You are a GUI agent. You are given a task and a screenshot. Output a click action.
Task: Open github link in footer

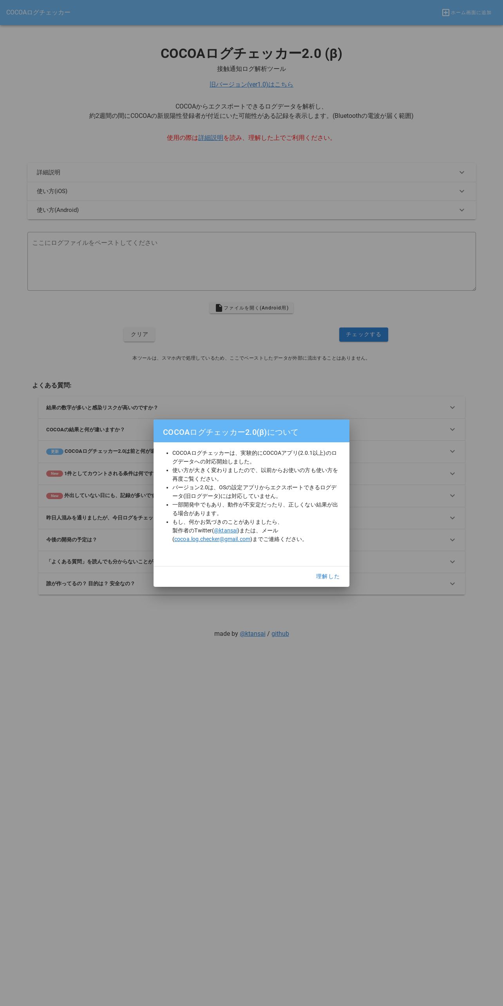click(x=280, y=633)
